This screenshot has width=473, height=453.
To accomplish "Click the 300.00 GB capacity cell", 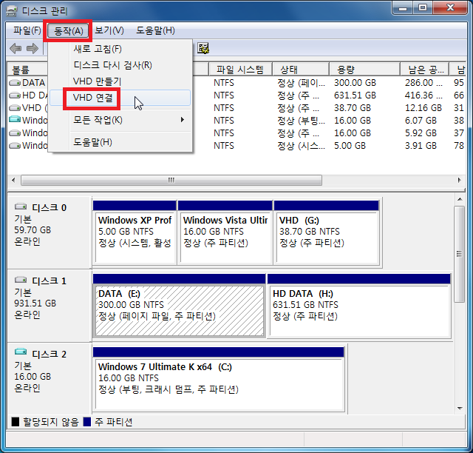I will pos(355,82).
